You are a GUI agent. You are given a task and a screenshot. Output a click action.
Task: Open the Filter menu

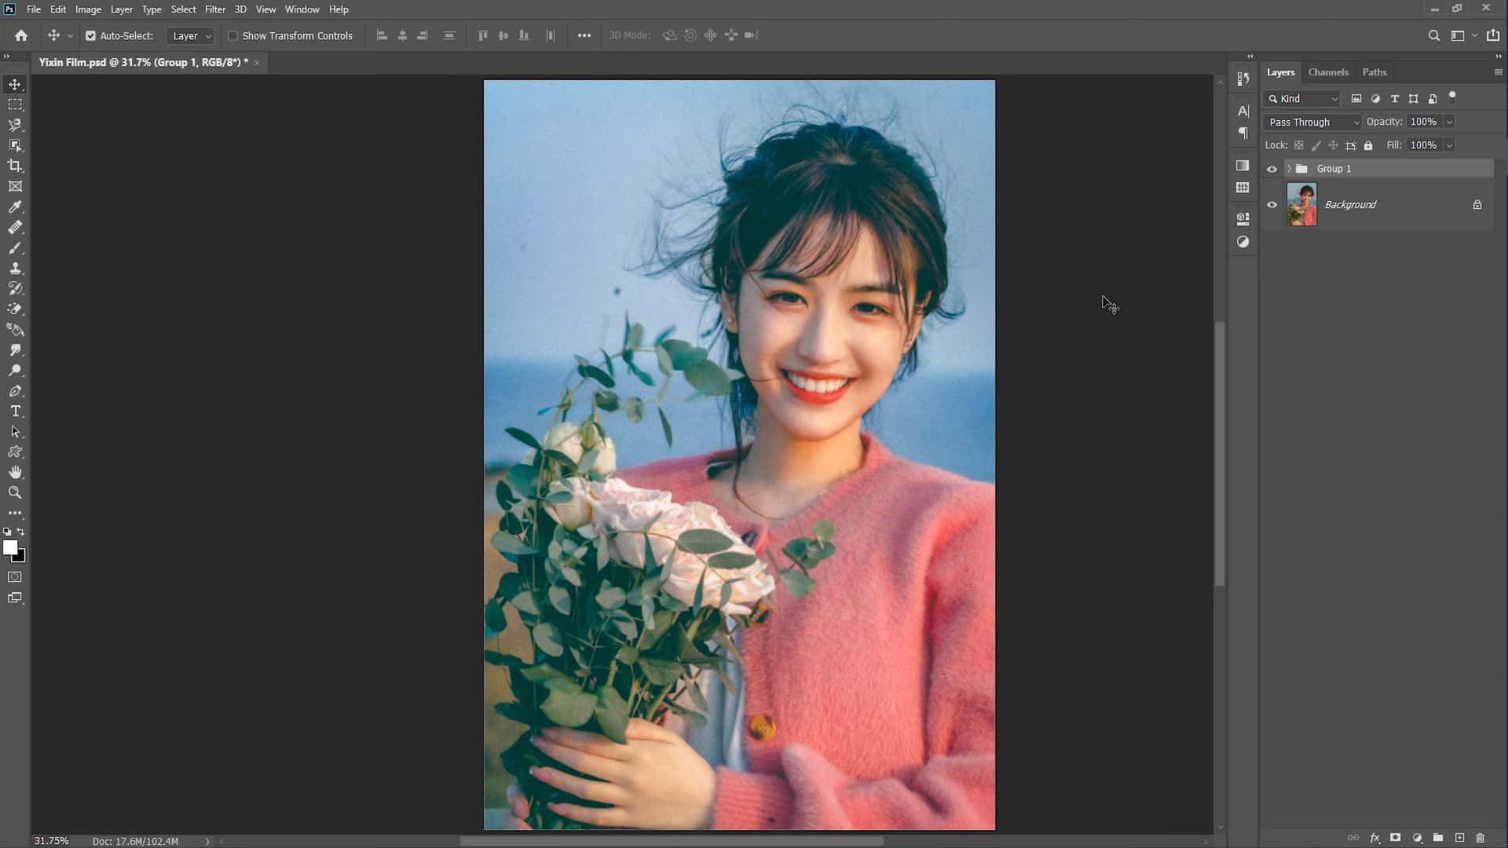[215, 9]
